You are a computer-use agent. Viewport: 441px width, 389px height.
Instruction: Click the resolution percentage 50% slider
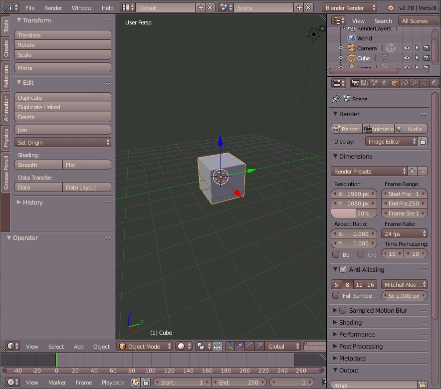pos(354,213)
